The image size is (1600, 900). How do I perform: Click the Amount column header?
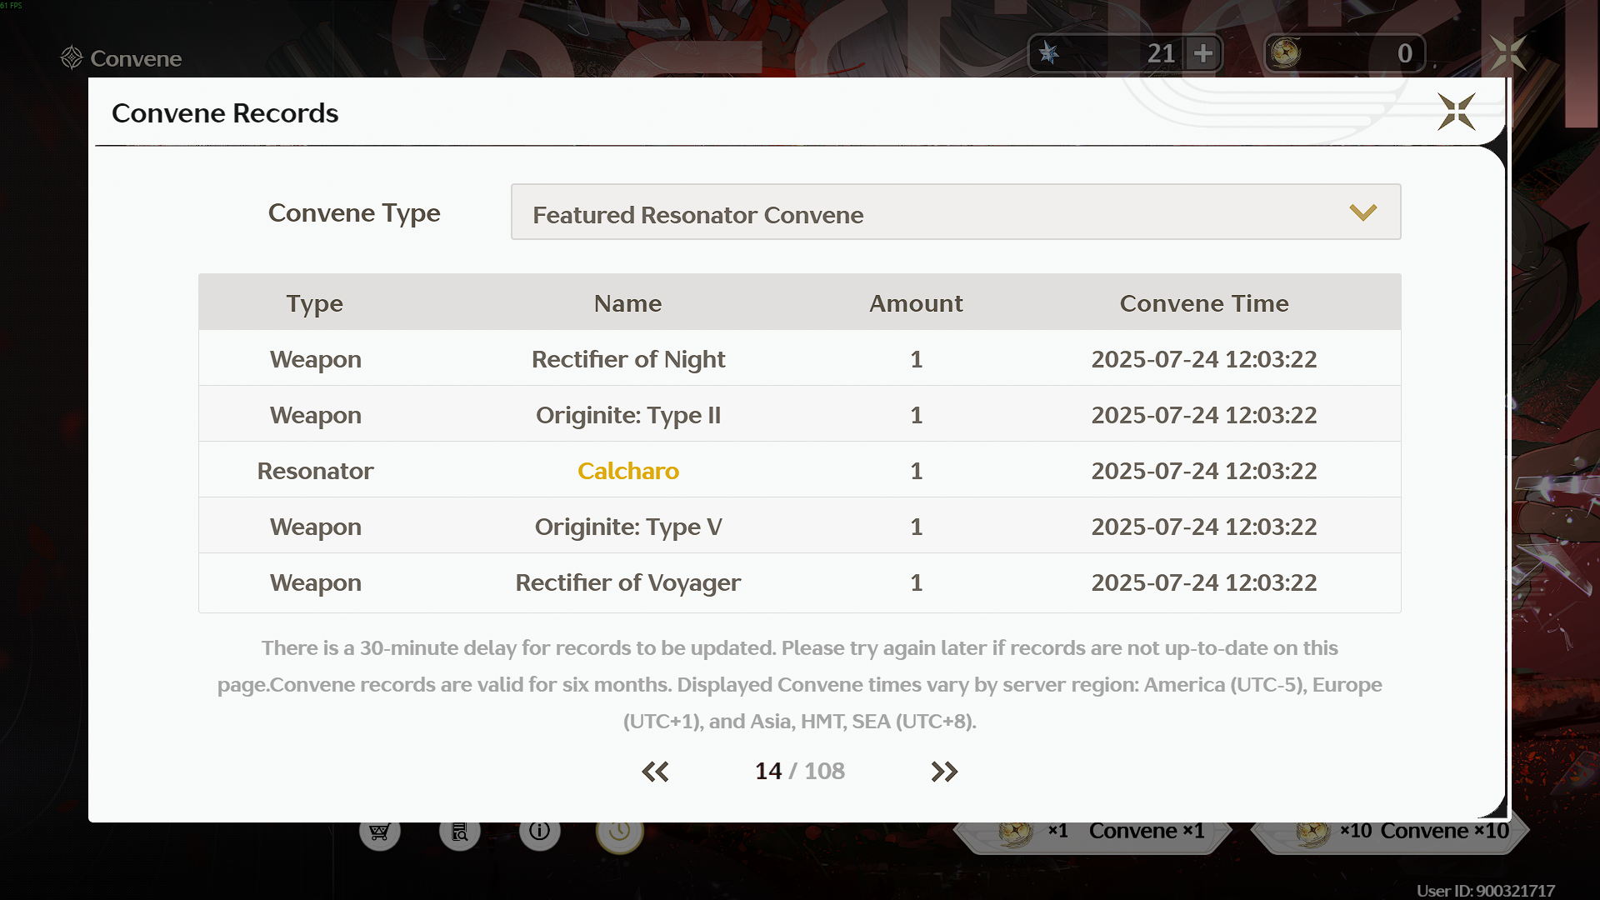916,303
